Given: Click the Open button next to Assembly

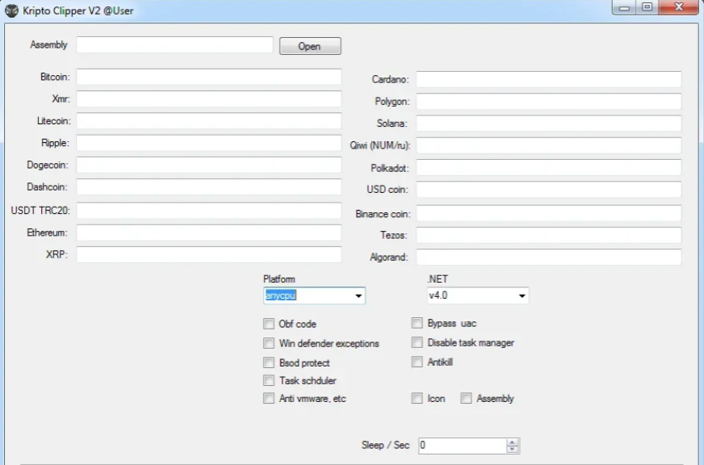Looking at the screenshot, I should [x=310, y=46].
